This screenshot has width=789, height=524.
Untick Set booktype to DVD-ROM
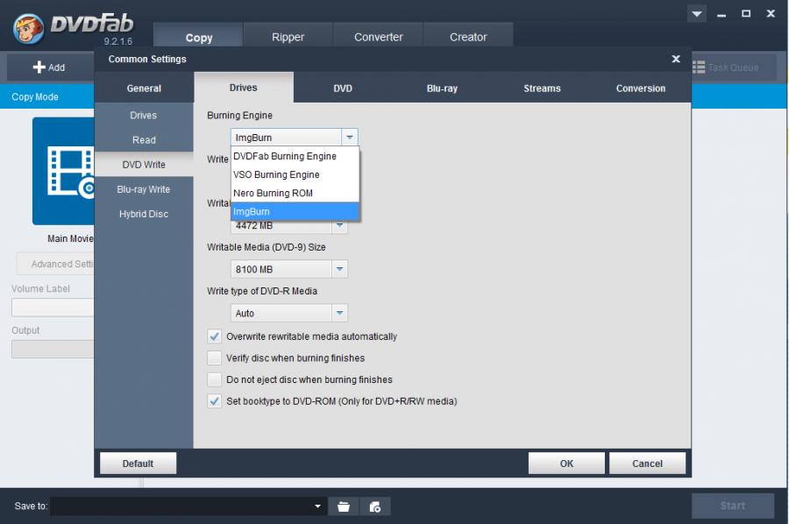[215, 401]
